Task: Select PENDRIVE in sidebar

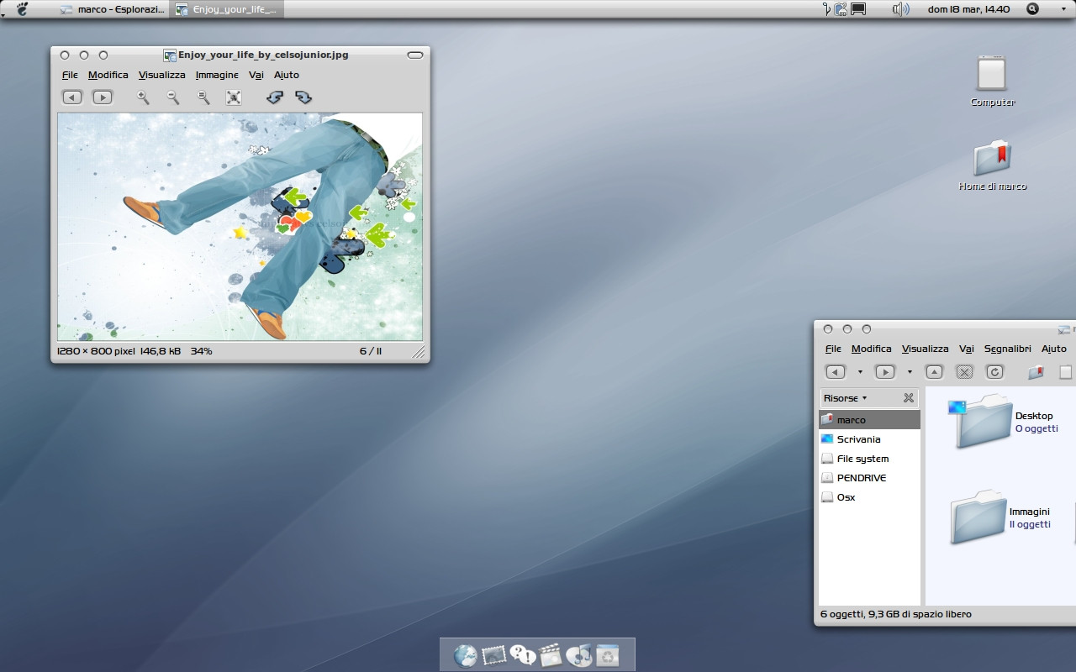Action: (x=870, y=478)
